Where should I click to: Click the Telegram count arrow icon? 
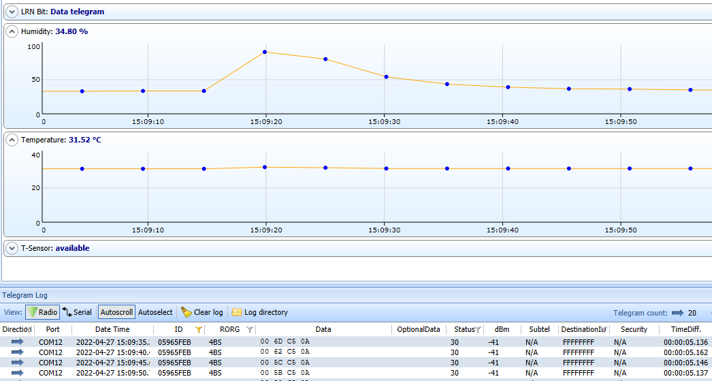coord(677,313)
